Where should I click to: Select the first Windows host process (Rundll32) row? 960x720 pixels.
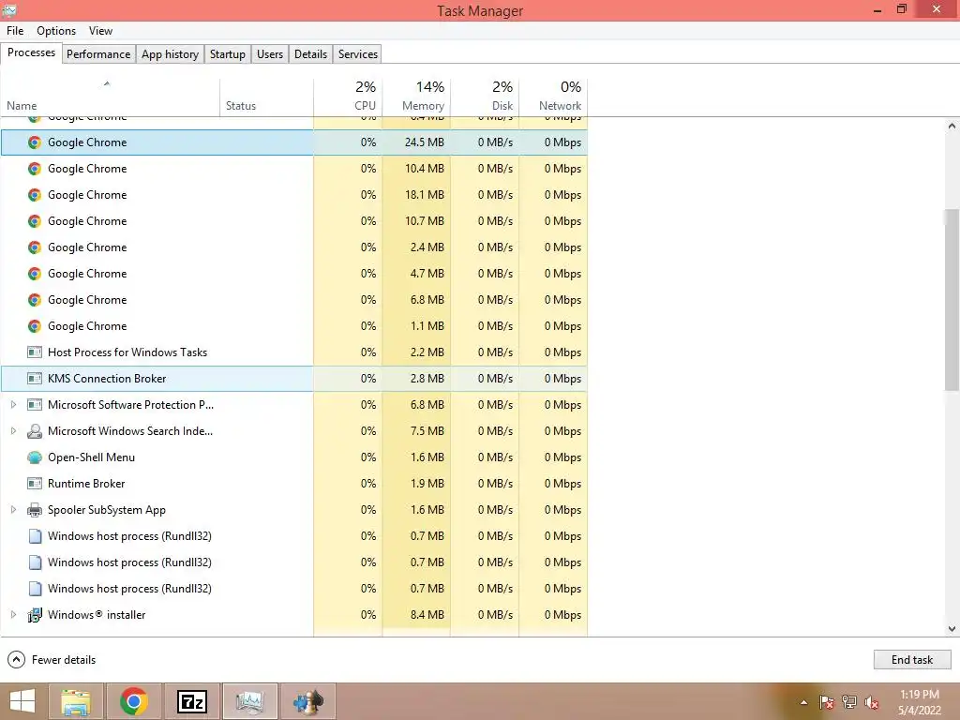tap(293, 535)
